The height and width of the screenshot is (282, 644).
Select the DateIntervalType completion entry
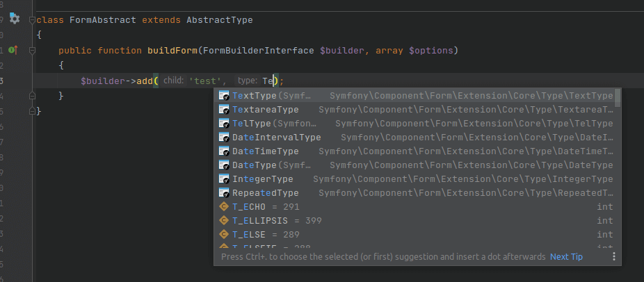click(277, 137)
